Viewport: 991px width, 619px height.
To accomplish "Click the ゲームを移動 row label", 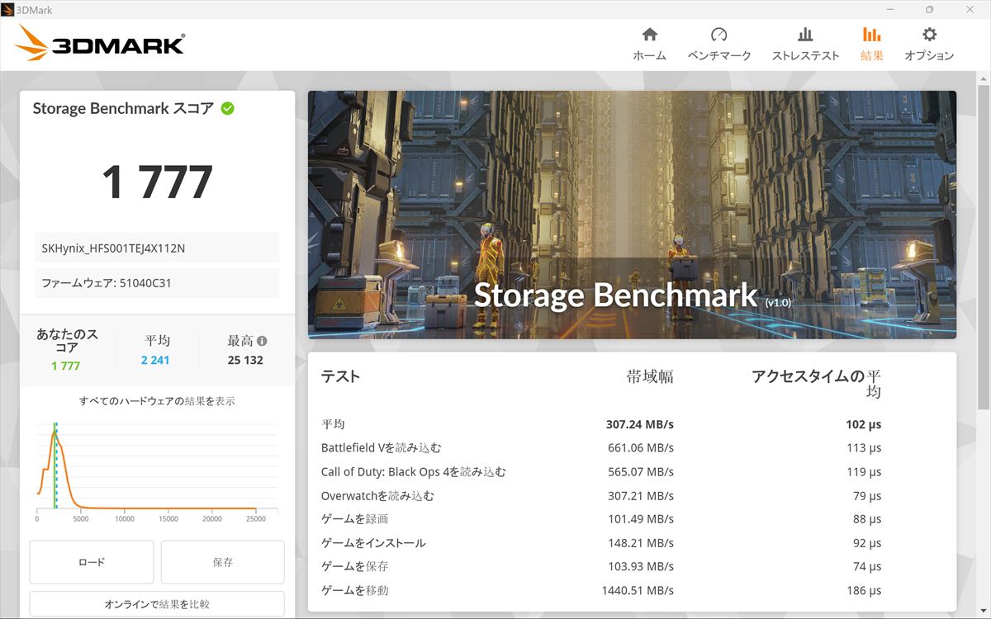I will pyautogui.click(x=354, y=590).
